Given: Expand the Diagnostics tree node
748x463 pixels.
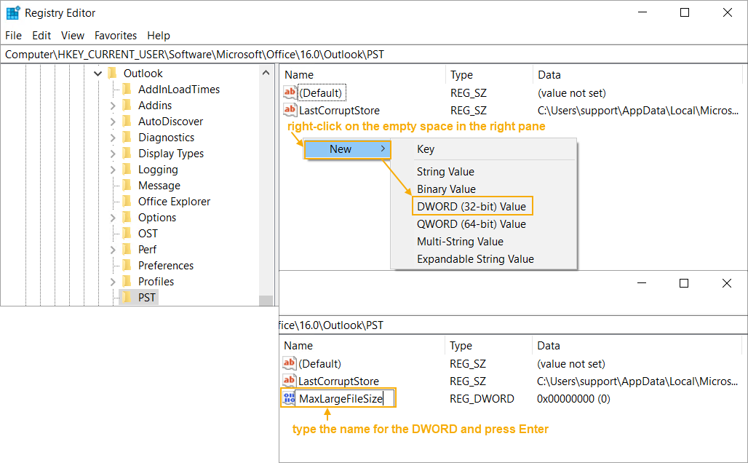Looking at the screenshot, I should (113, 138).
